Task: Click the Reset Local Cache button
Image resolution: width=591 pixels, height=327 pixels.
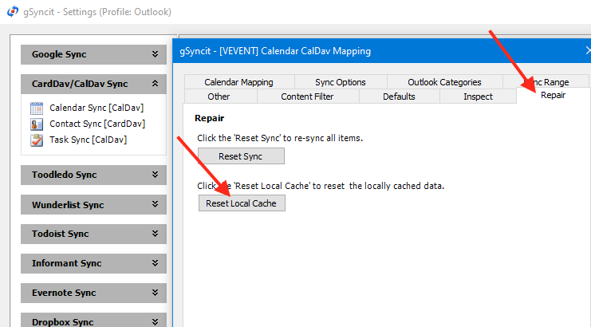Action: tap(242, 203)
